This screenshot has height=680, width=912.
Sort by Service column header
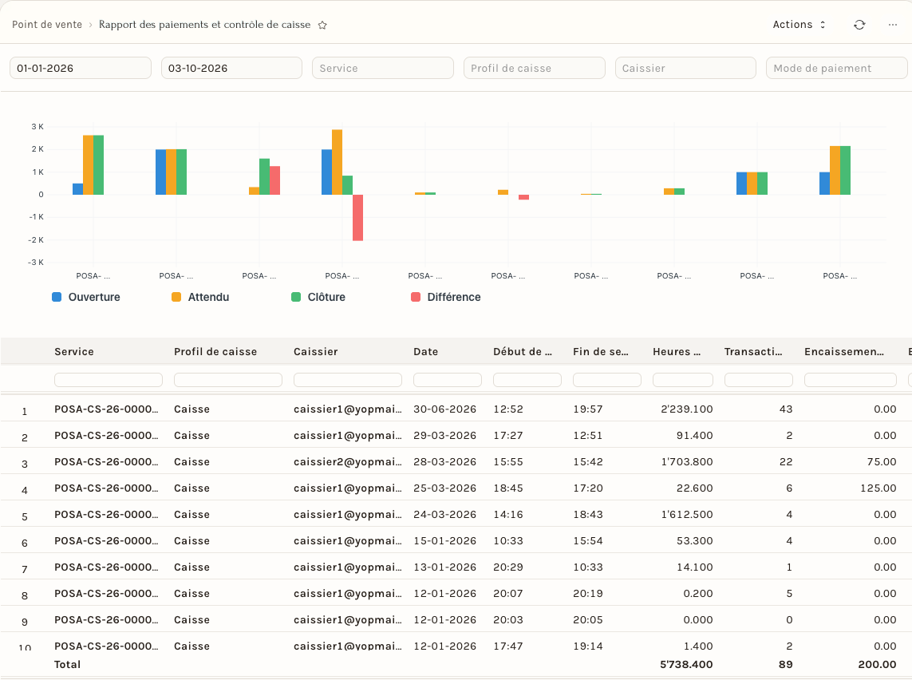pyautogui.click(x=74, y=351)
